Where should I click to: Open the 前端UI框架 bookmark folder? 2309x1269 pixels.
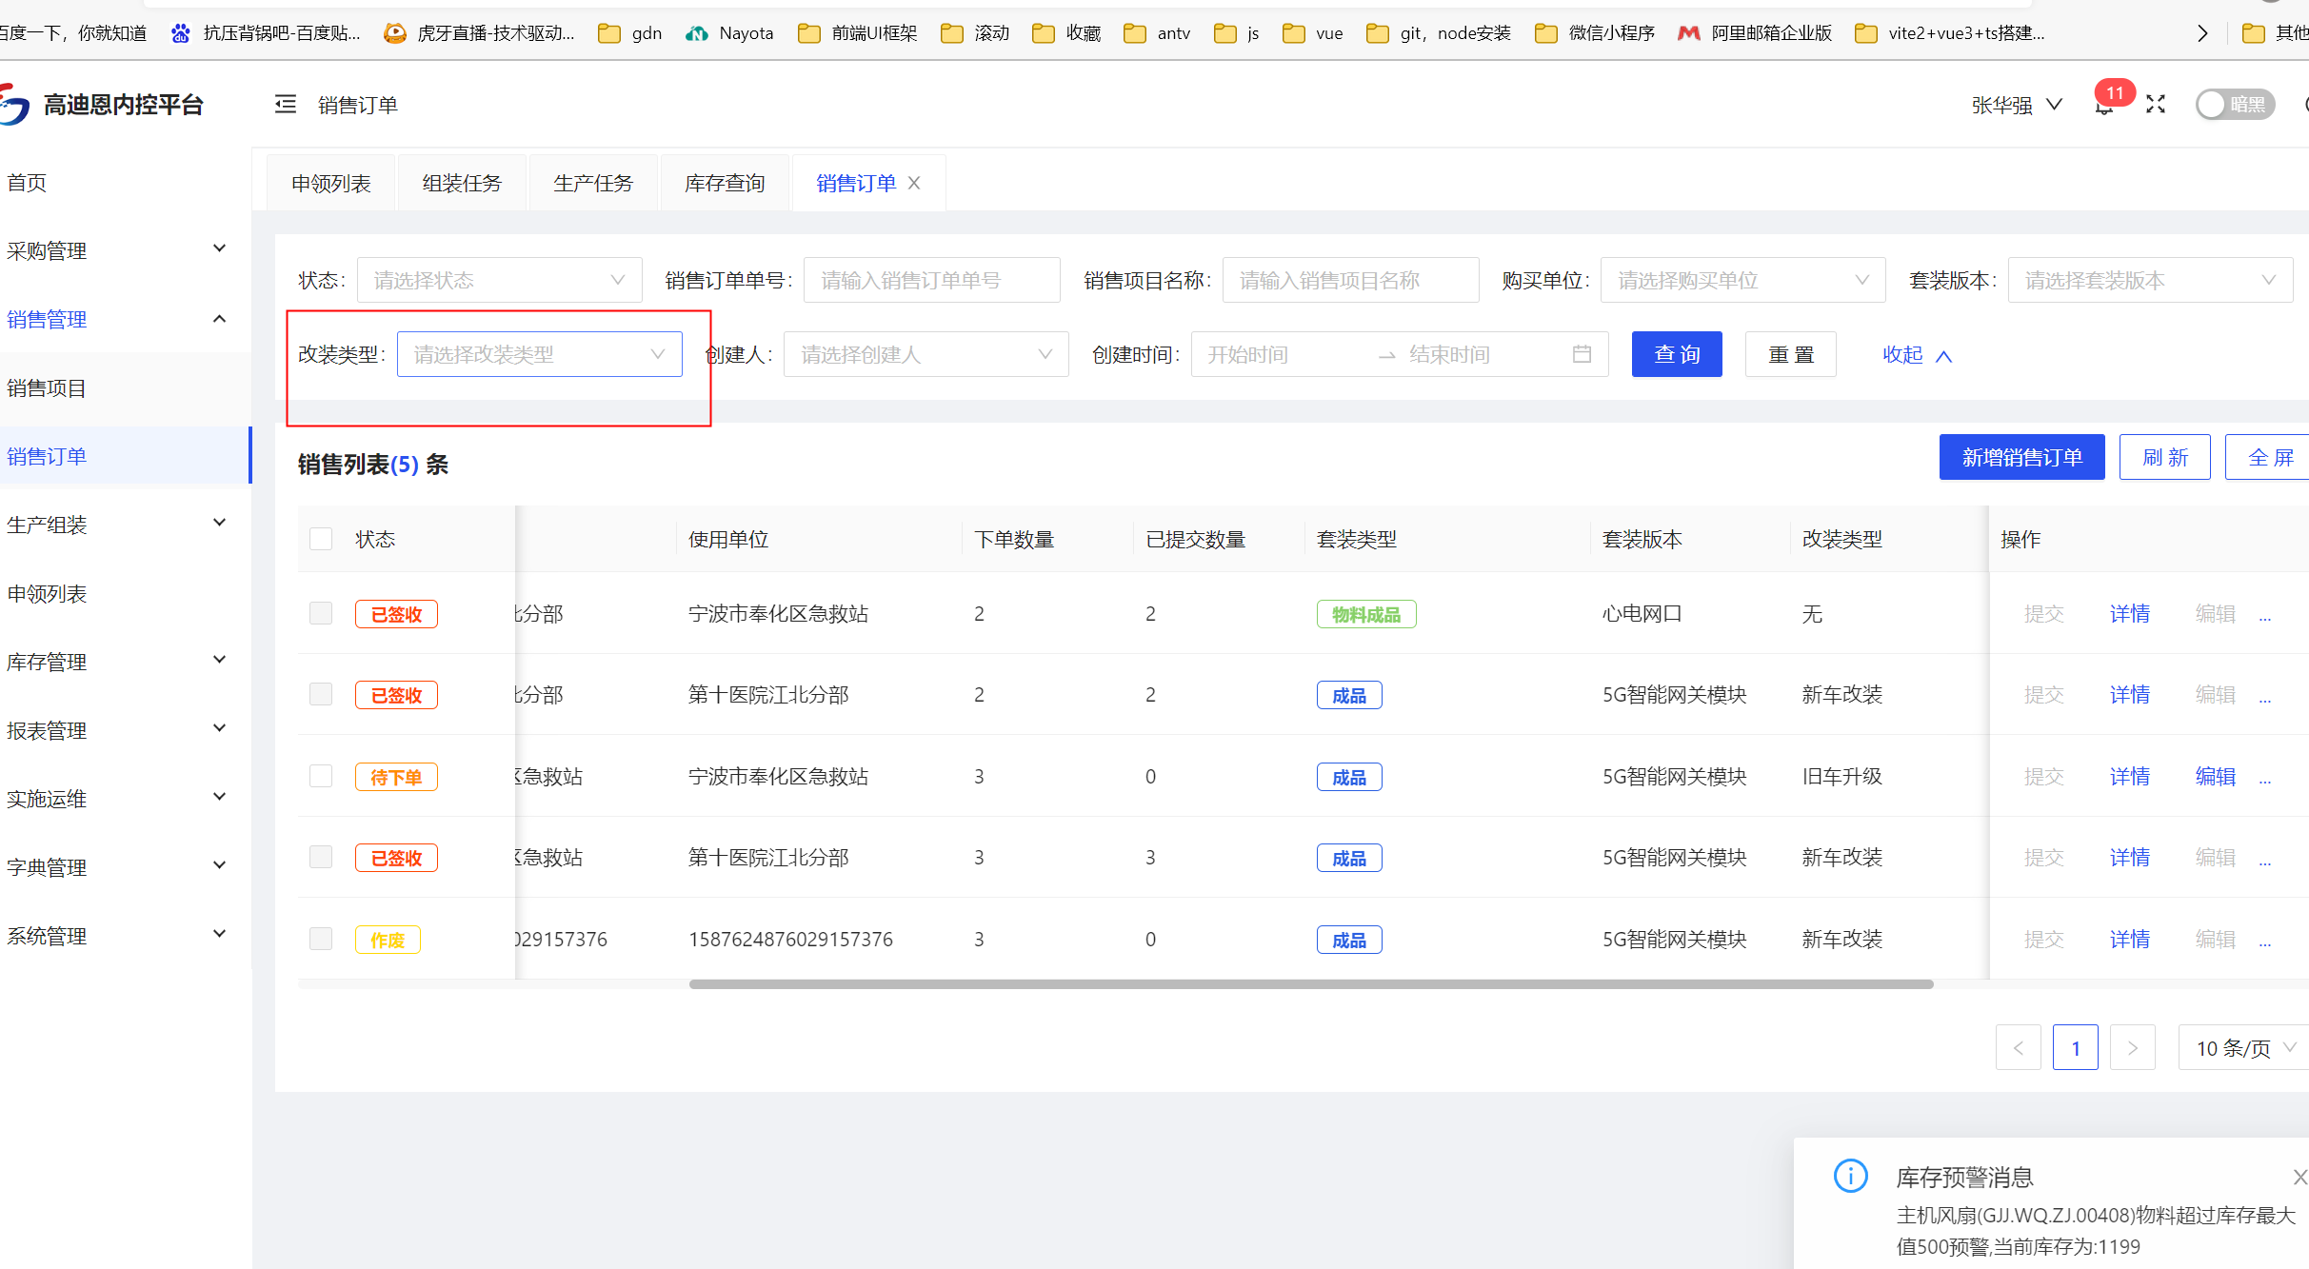pyautogui.click(x=857, y=33)
